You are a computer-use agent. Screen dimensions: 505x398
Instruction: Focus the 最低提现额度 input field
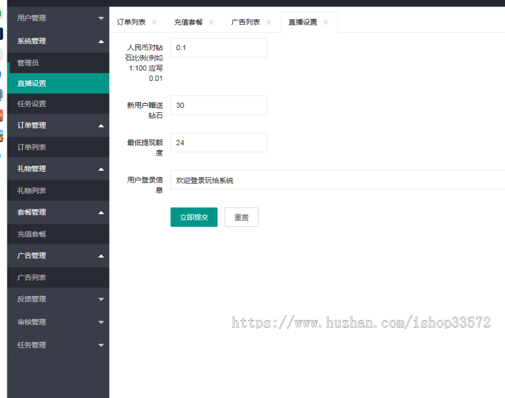219,143
